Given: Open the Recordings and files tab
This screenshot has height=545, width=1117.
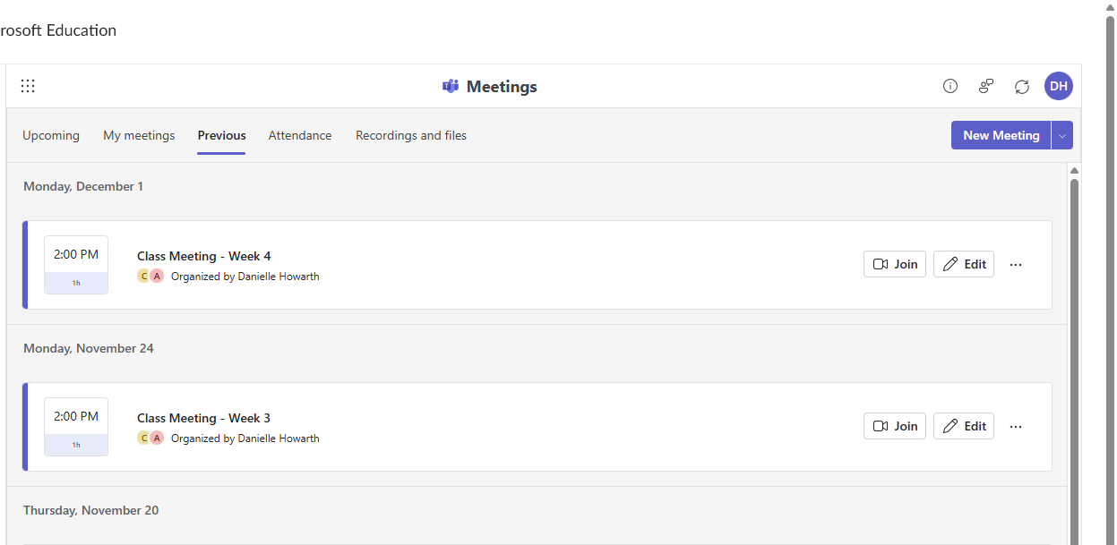Looking at the screenshot, I should click(x=411, y=135).
